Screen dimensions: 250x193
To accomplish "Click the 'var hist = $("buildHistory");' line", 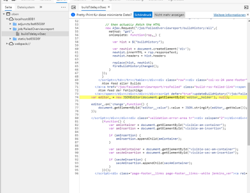I will [x=138, y=42].
